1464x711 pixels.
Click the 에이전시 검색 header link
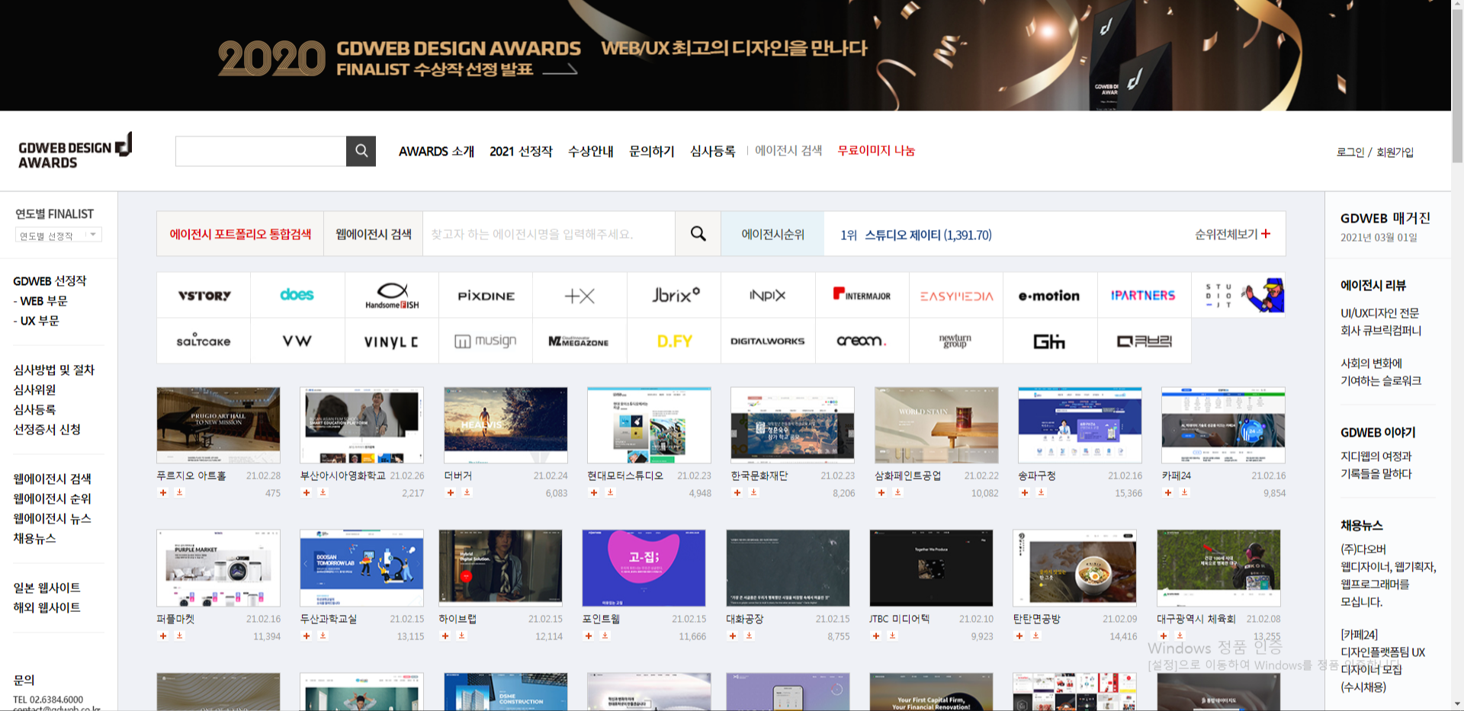(x=788, y=150)
